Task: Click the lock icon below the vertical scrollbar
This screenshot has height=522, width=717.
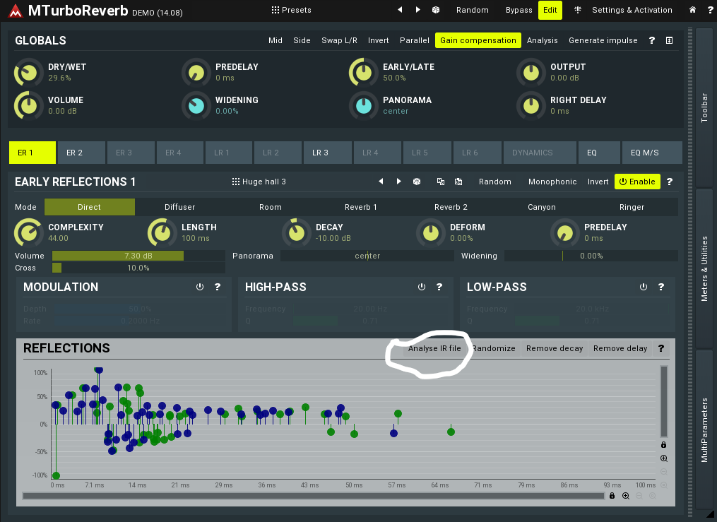Action: (x=663, y=445)
